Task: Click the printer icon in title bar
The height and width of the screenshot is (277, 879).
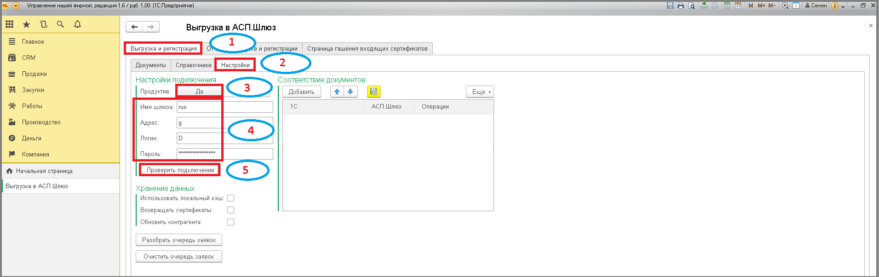Action: [x=681, y=6]
